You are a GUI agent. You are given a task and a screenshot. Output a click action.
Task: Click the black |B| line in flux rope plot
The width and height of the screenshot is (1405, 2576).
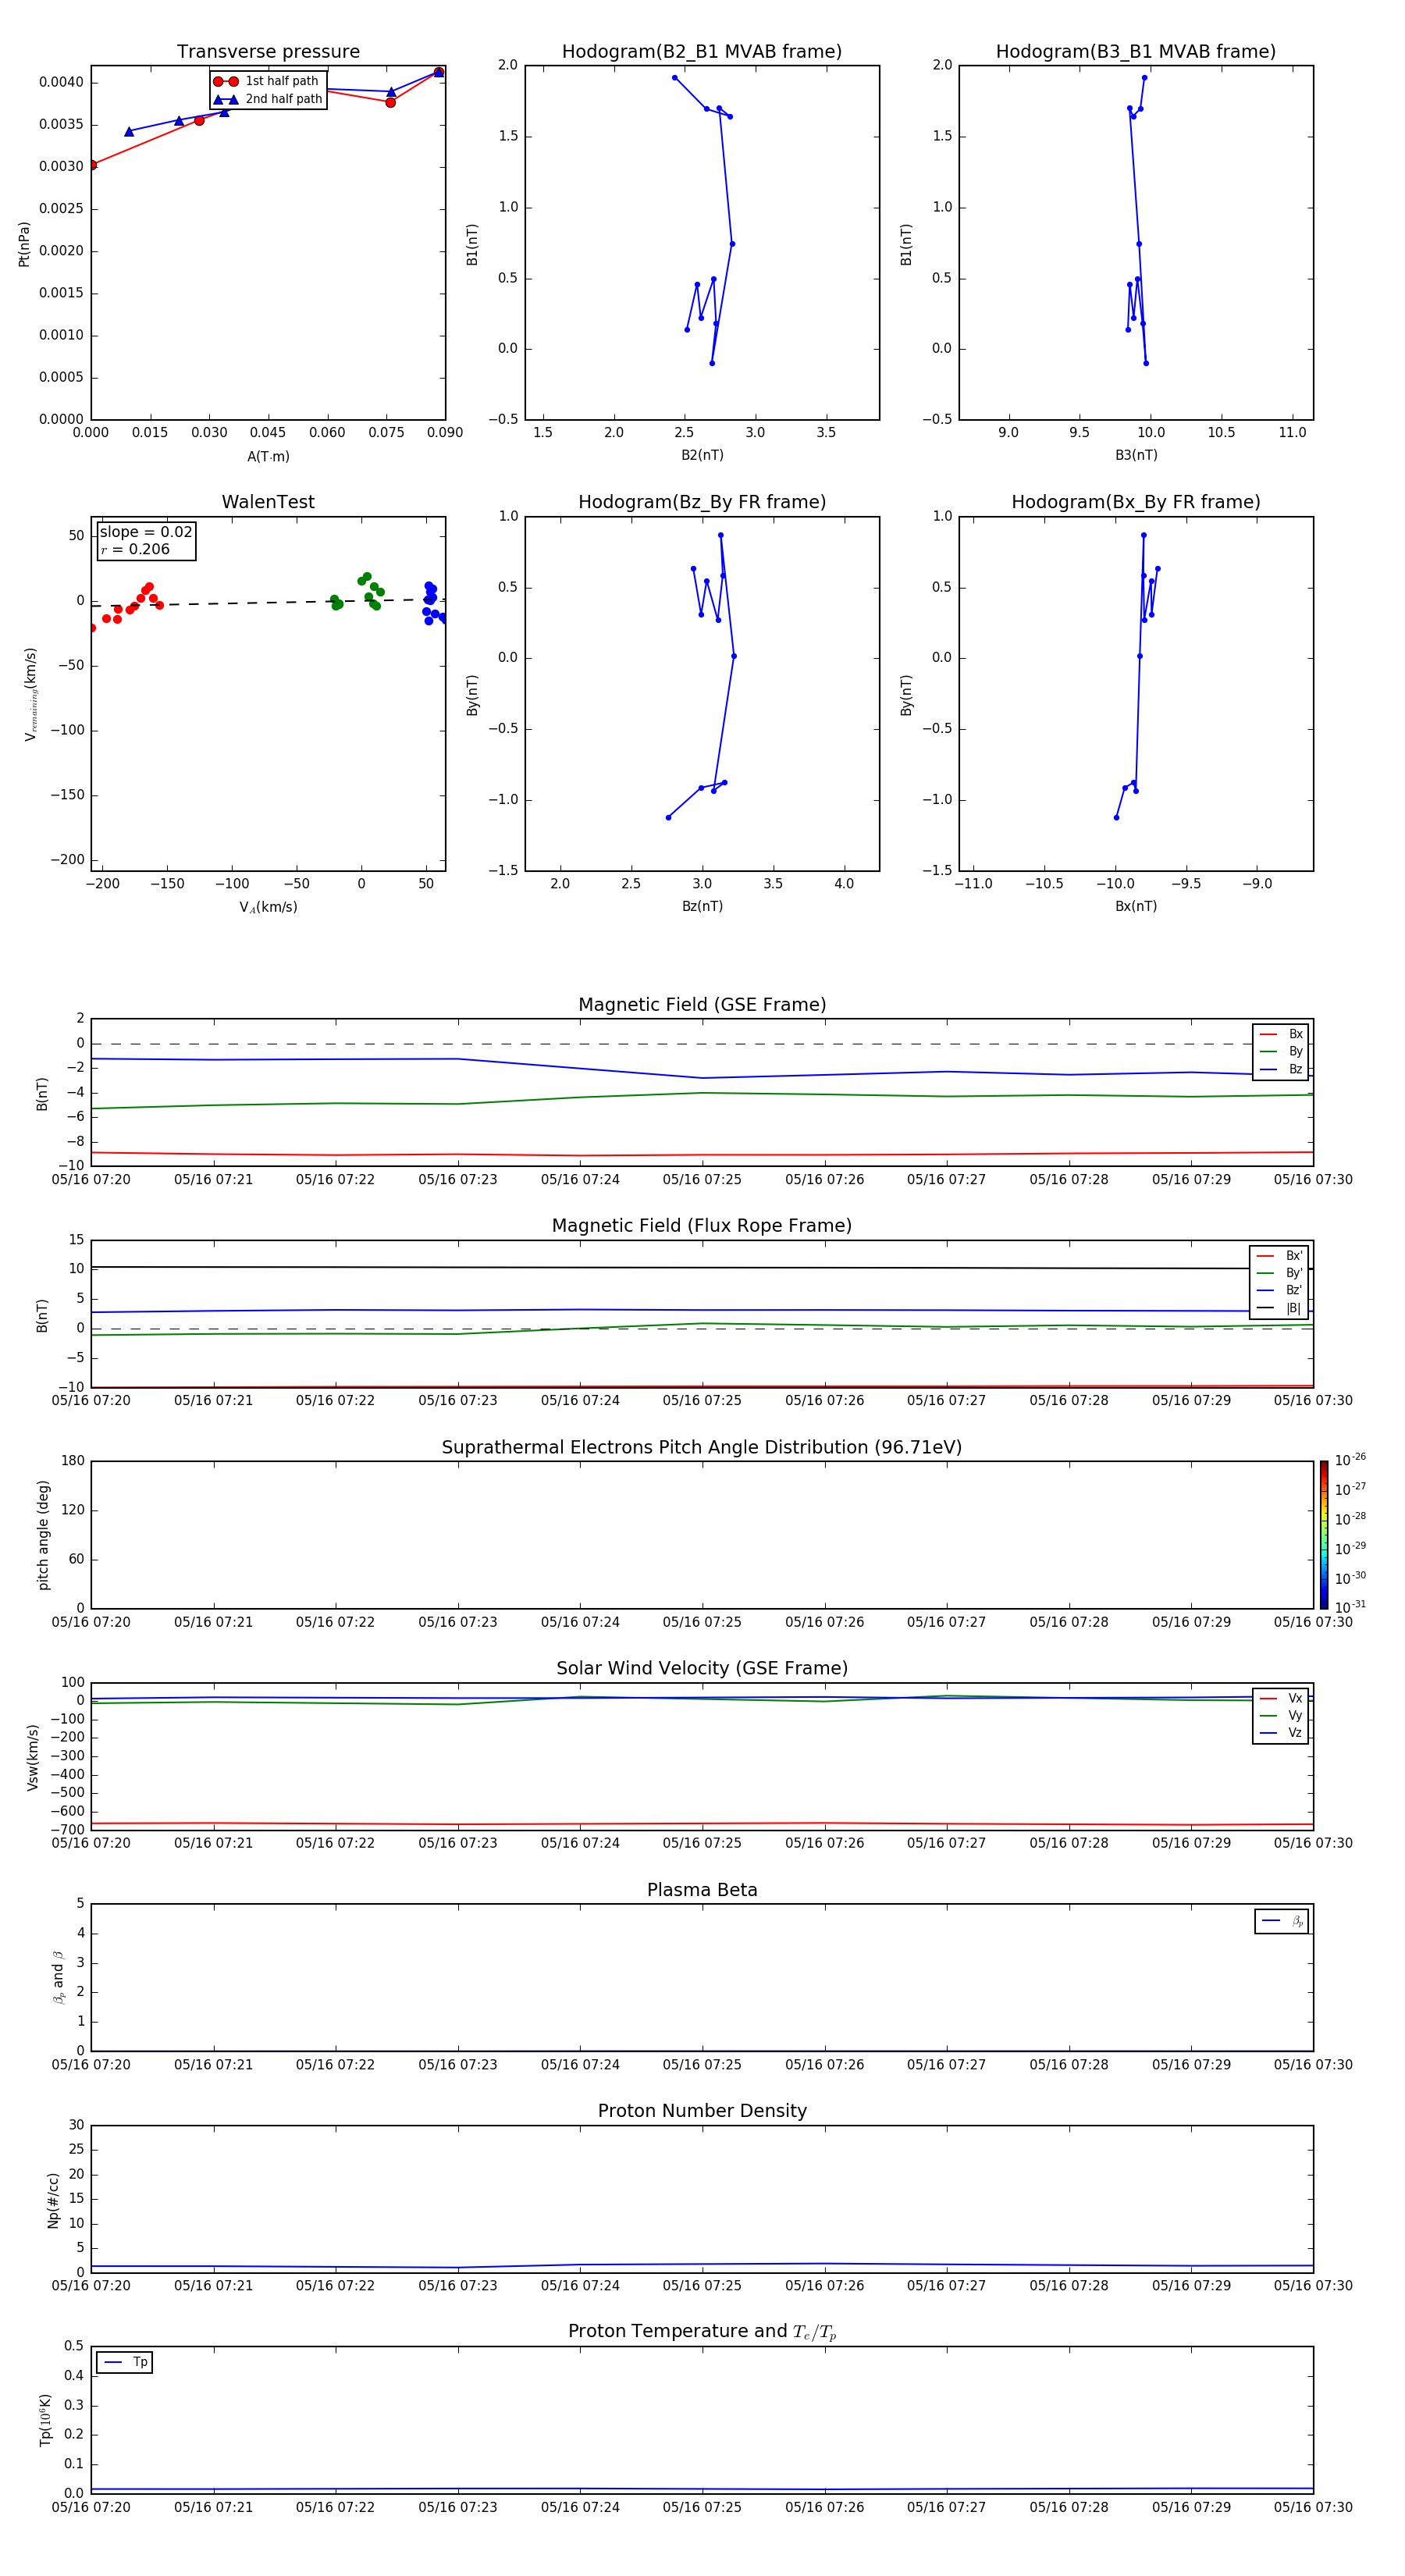[702, 1268]
